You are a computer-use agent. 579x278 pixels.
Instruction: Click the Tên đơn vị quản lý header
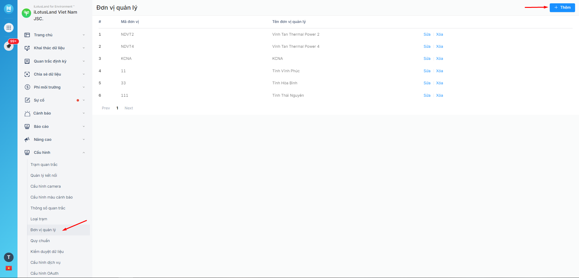(289, 22)
